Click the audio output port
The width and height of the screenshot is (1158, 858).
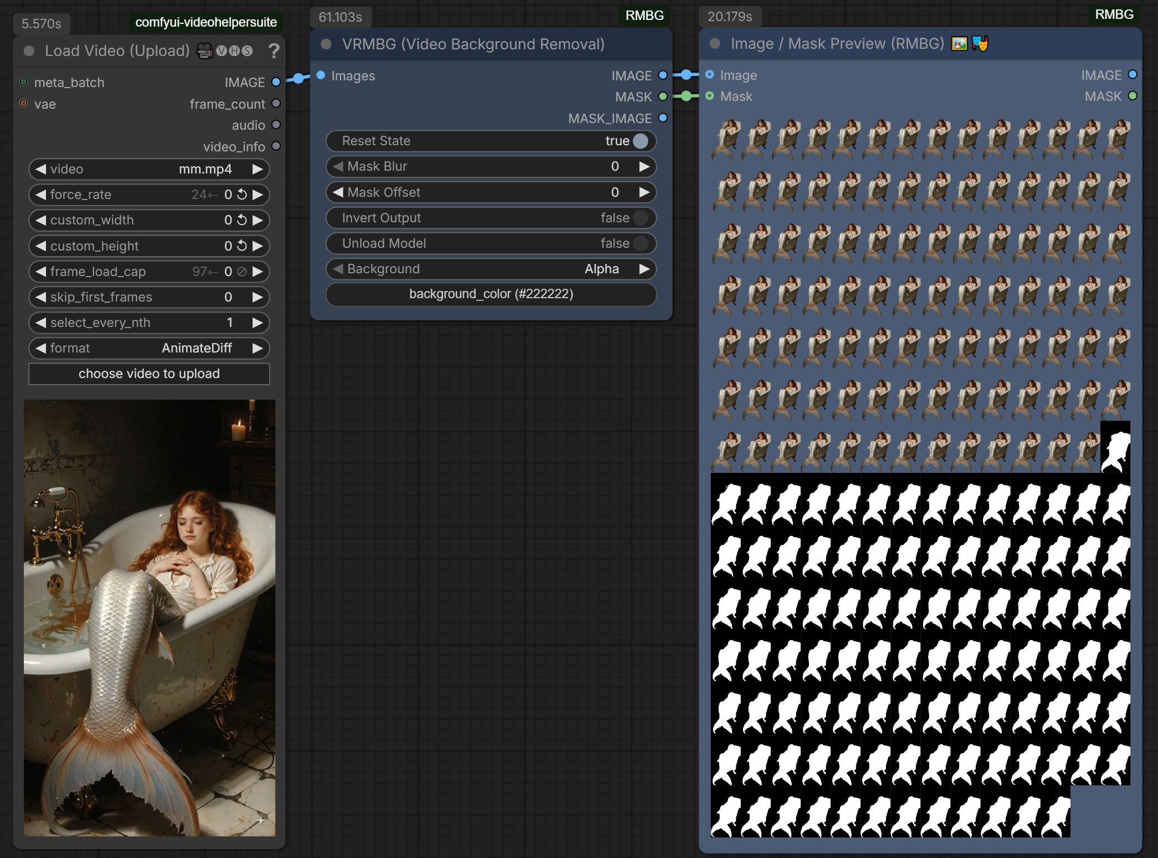[276, 125]
